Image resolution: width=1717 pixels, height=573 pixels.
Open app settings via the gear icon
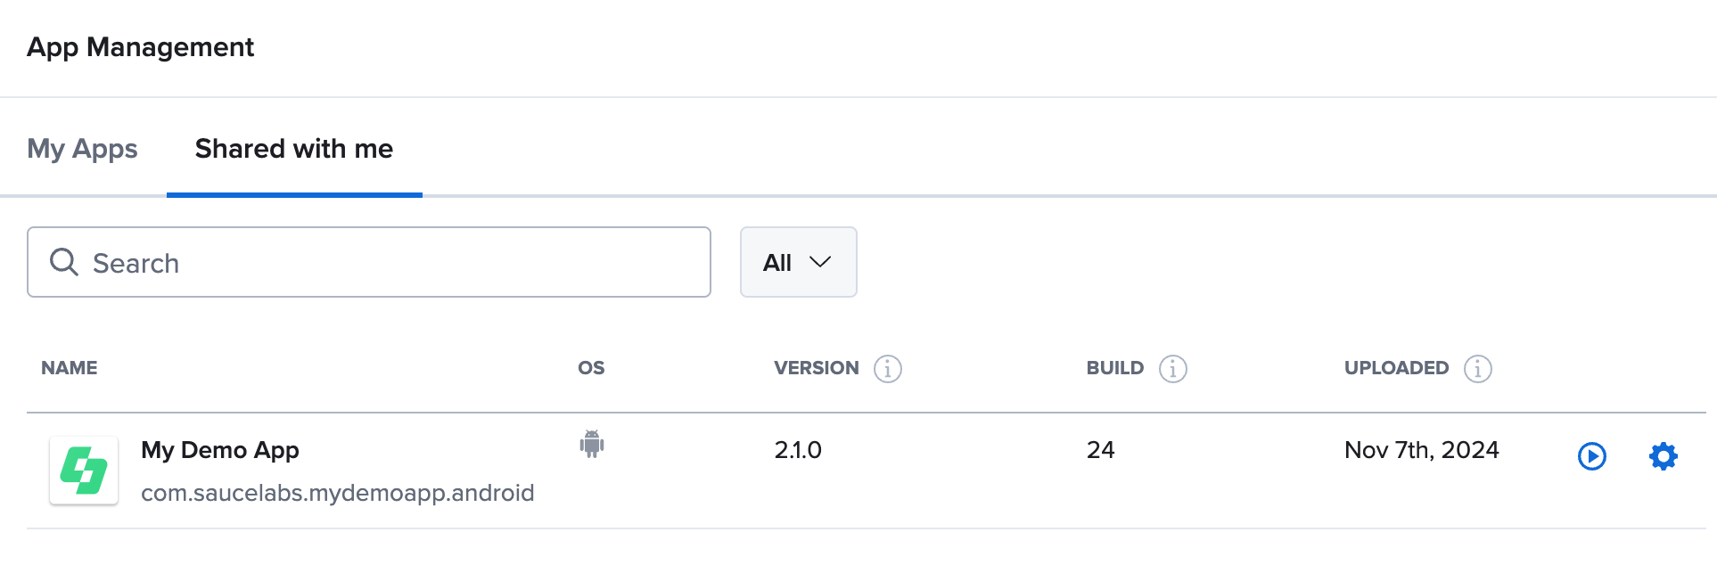(1664, 457)
